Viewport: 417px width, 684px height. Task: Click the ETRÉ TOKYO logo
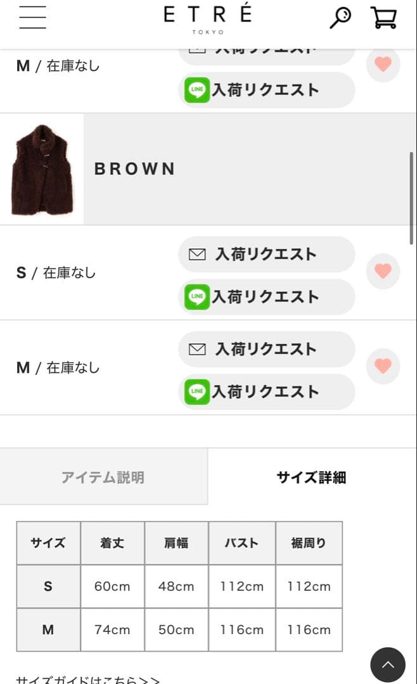pyautogui.click(x=208, y=18)
